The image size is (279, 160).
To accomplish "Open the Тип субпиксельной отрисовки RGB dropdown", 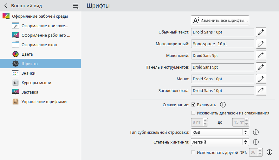I will pyautogui.click(x=220, y=132).
